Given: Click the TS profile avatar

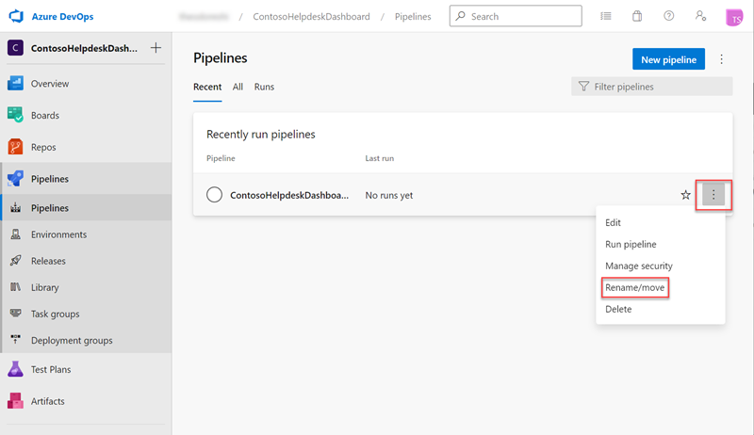Looking at the screenshot, I should tap(734, 18).
